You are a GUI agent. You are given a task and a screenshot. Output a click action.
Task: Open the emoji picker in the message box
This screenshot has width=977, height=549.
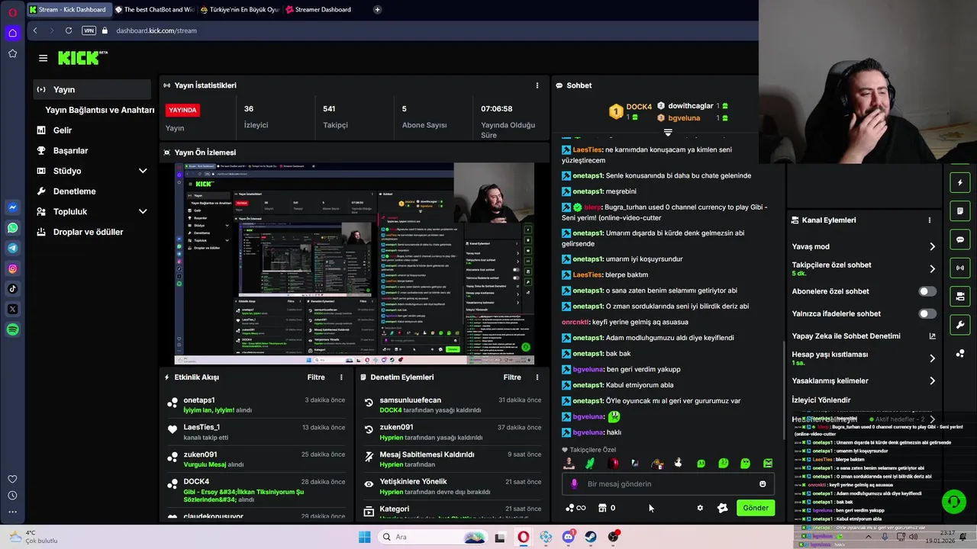[763, 483]
